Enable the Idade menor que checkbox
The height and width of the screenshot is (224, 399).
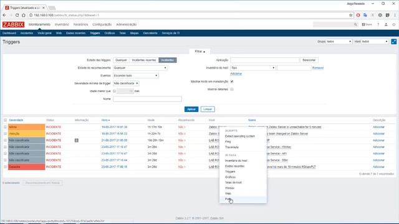(x=114, y=91)
